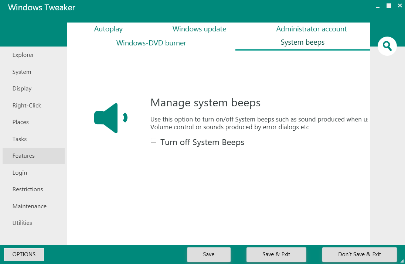Image resolution: width=405 pixels, height=264 pixels.
Task: Switch to the Autoplay tab
Action: [x=108, y=29]
